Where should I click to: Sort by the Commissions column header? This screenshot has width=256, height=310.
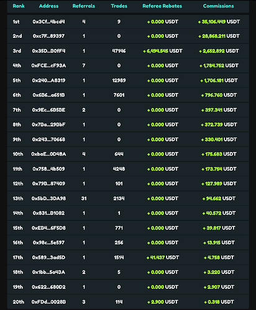click(x=218, y=6)
